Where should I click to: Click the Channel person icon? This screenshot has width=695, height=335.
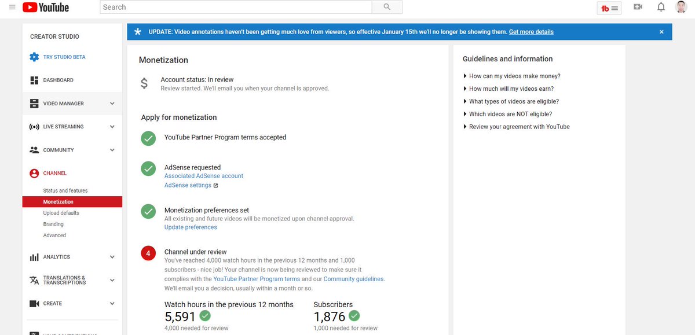pos(34,173)
